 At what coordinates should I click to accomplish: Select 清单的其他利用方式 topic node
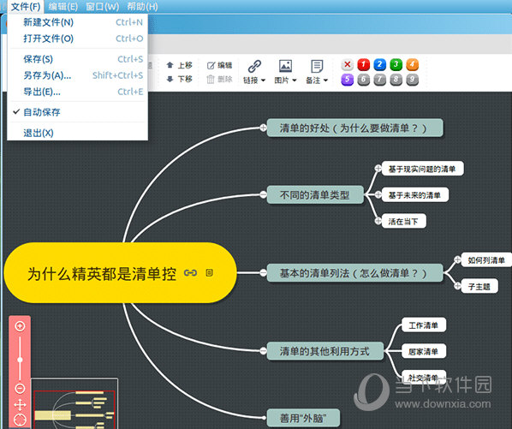[325, 351]
